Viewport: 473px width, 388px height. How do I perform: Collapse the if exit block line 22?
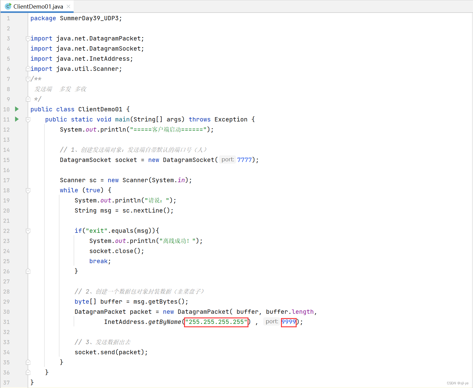pyautogui.click(x=28, y=231)
